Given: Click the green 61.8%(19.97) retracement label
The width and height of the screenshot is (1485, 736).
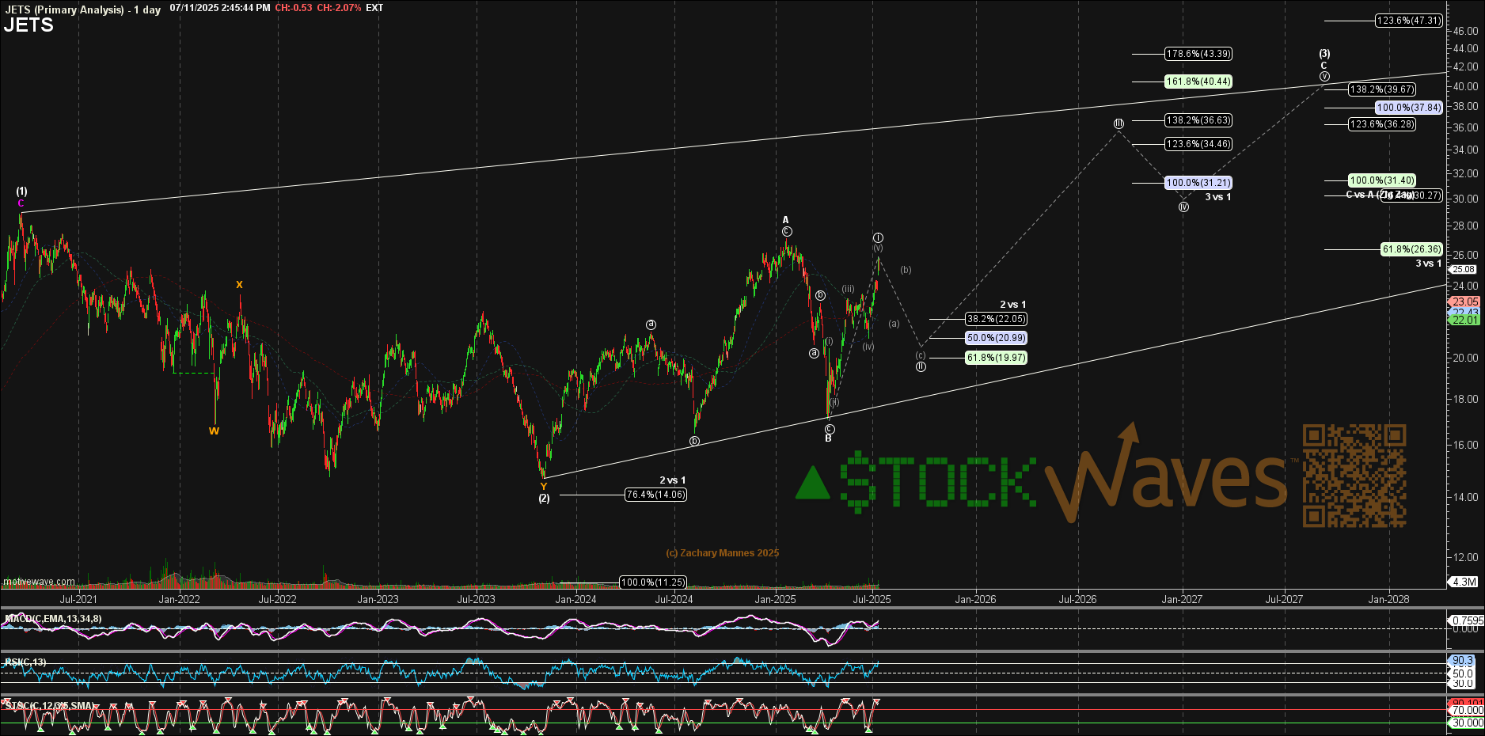Looking at the screenshot, I should 996,358.
